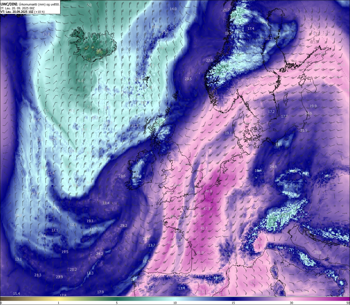Click the 12.1 value on the map
350x305 pixels.
73,225
